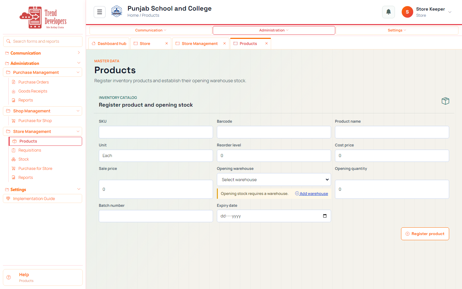Open Goods Receipts in sidebar
Screen dimensions: 462x289
point(33,91)
